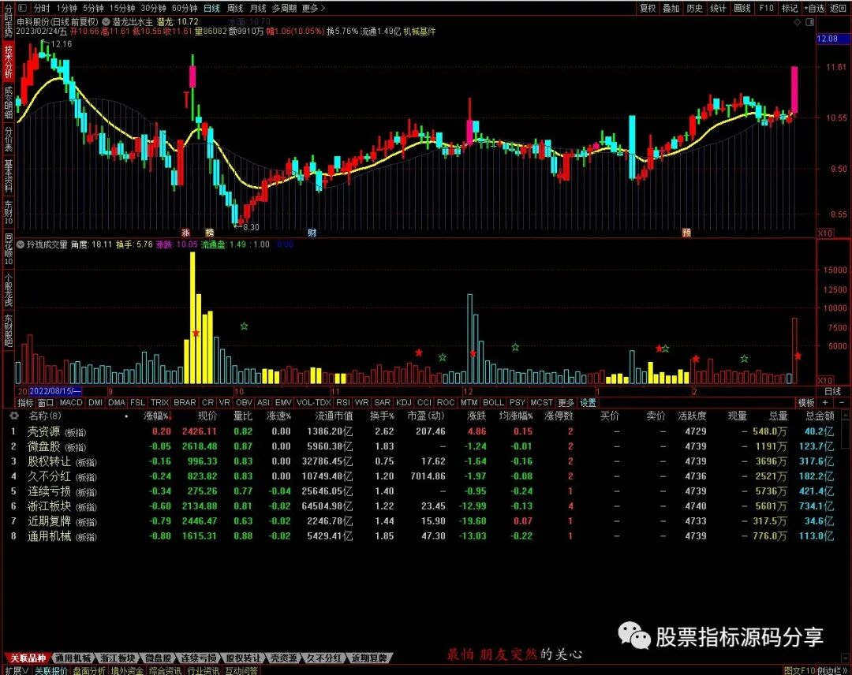Viewport: 852px width, 675px height.
Task: Click the small window icon before 分时
Action: coord(22,8)
